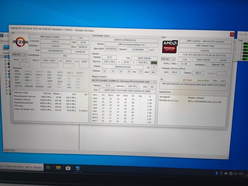The width and height of the screenshot is (248, 186).
Task: Click the memory size 8 ГБ field
Action: 109,57
